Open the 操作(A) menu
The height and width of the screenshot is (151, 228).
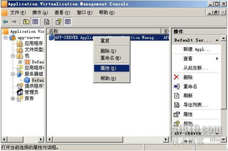pyautogui.click(x=40, y=13)
